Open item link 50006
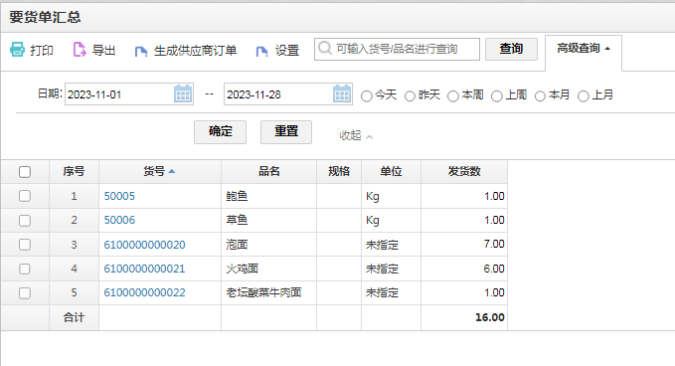The height and width of the screenshot is (366, 675). (x=119, y=221)
